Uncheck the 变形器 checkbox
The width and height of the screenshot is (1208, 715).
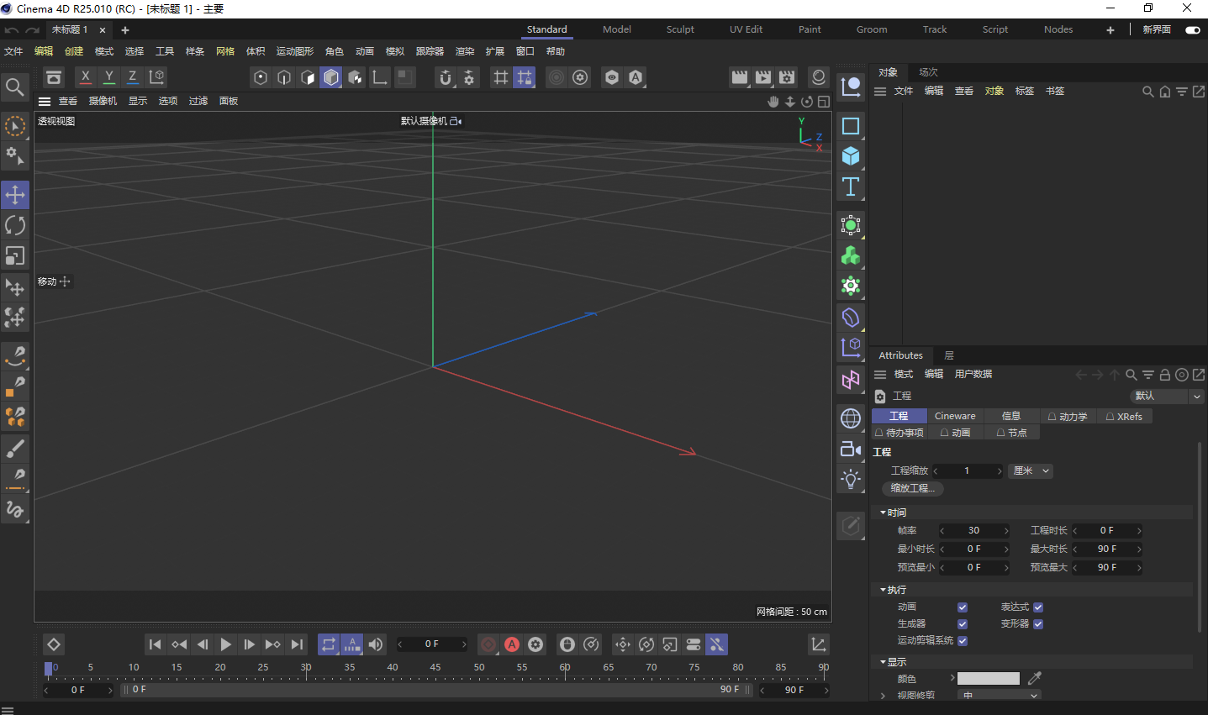tap(1038, 623)
